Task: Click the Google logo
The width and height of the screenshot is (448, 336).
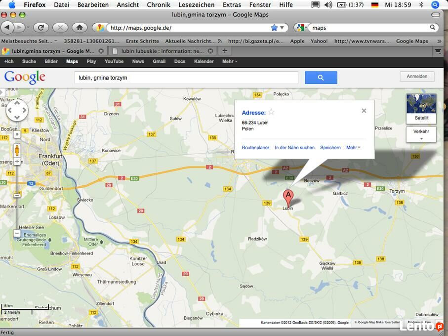Action: point(25,78)
